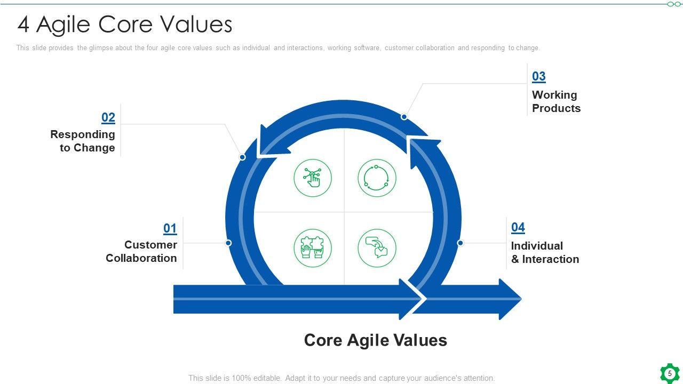Click the chat bubbles arrow icon
Screen dimensions: 683x384
pos(377,248)
